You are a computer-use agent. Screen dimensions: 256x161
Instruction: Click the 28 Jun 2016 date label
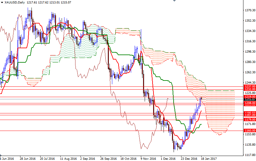tap(28, 158)
